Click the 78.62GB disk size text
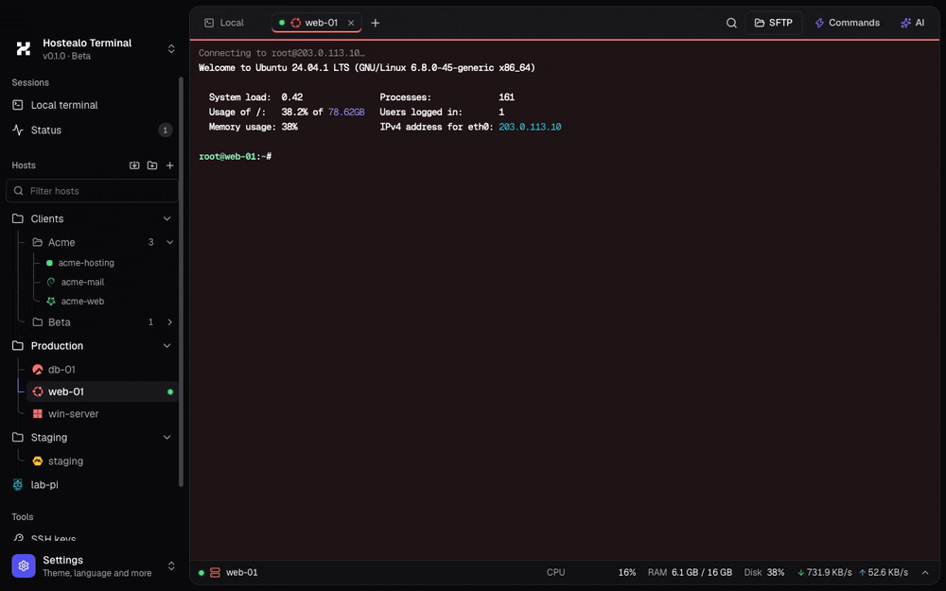946x591 pixels. point(346,113)
